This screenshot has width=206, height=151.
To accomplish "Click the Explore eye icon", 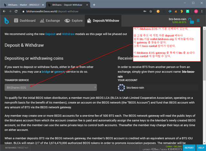I will tap(67, 21).
